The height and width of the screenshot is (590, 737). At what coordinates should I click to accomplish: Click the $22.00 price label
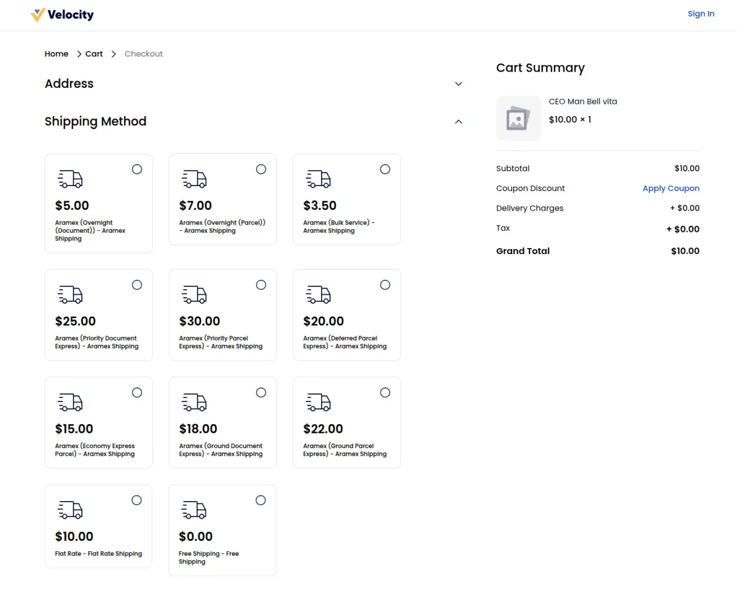click(x=323, y=429)
